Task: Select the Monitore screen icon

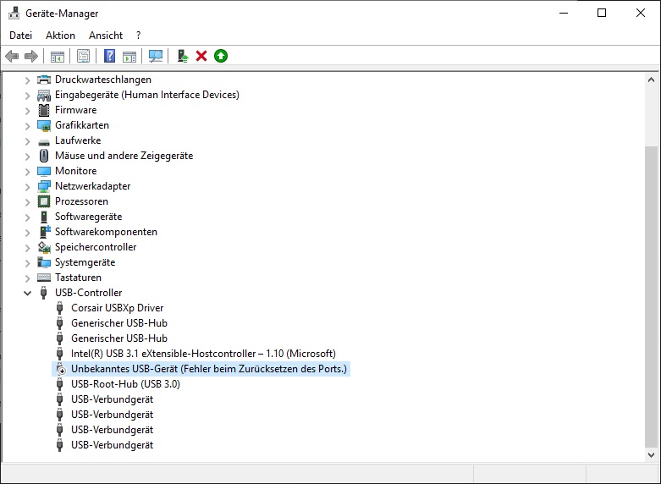Action: (x=44, y=171)
